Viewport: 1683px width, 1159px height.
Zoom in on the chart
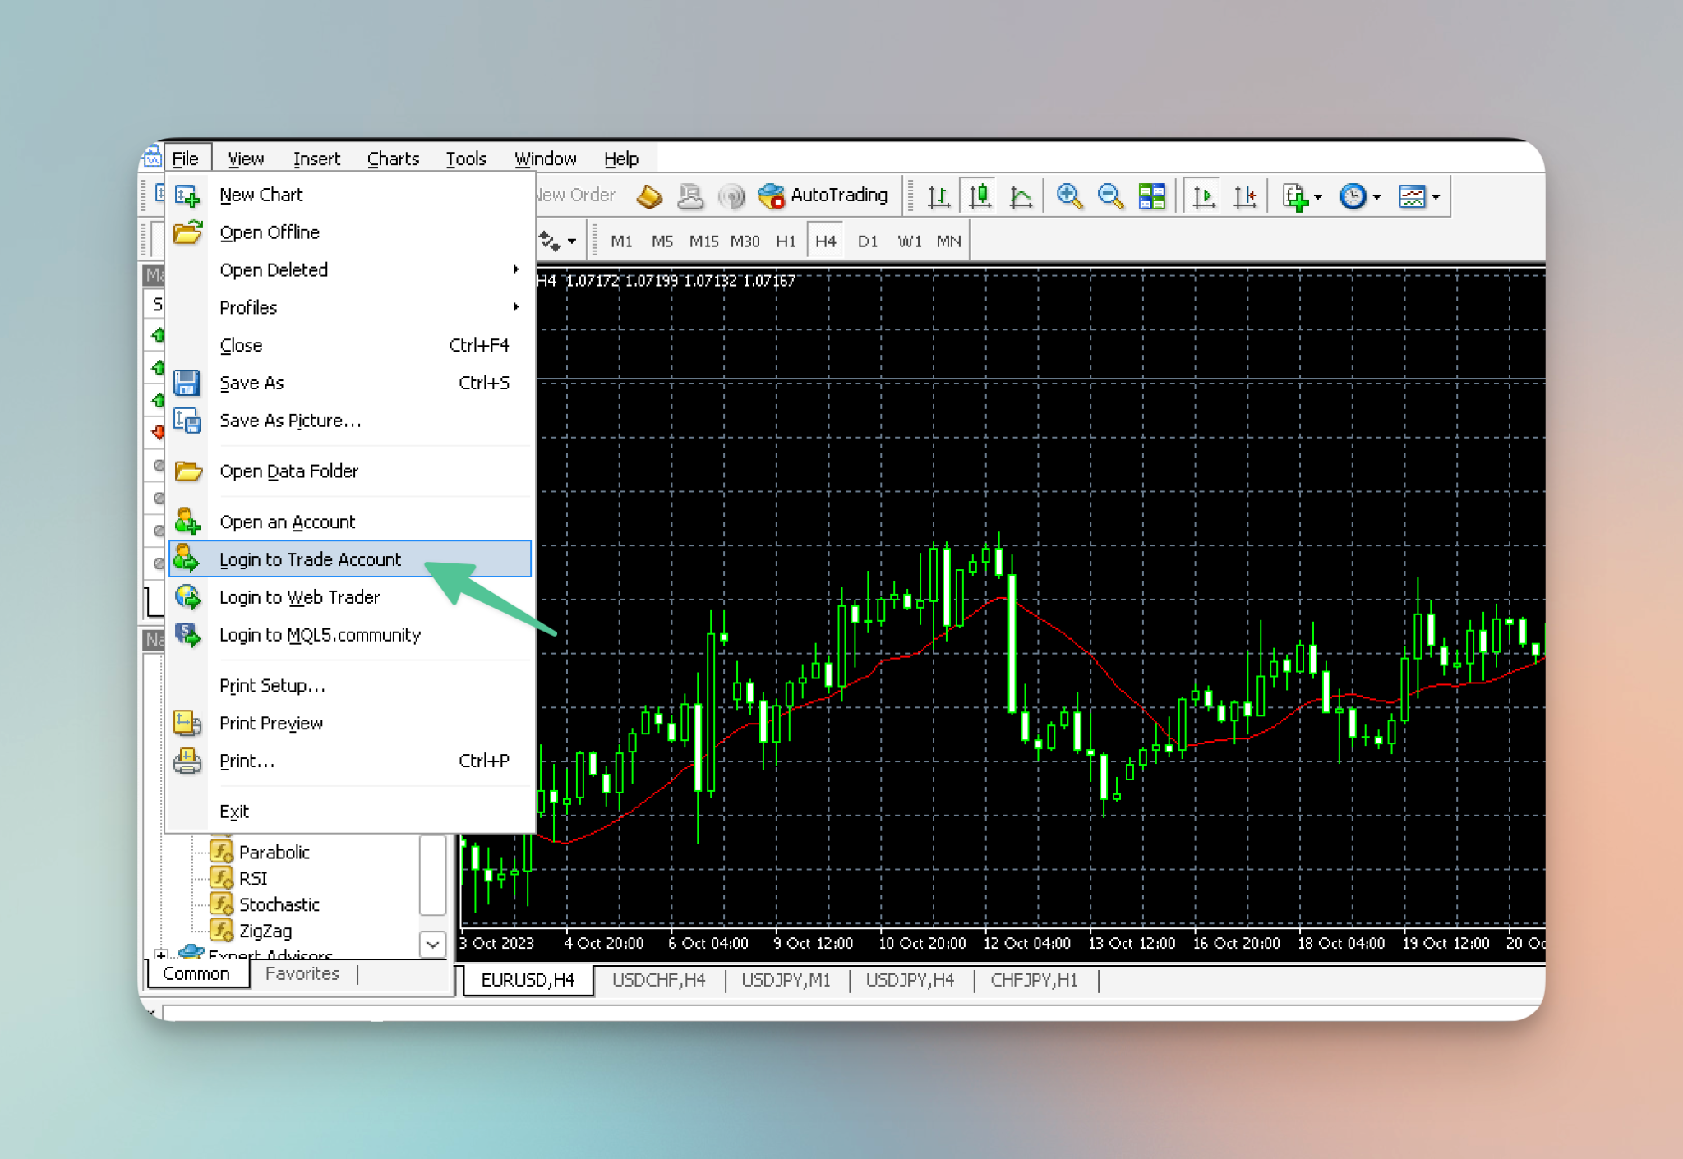pyautogui.click(x=1068, y=195)
